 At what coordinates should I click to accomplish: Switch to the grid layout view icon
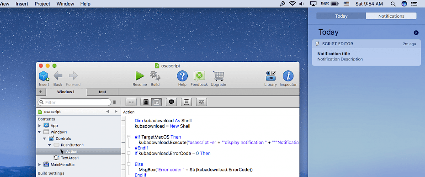tap(146, 102)
